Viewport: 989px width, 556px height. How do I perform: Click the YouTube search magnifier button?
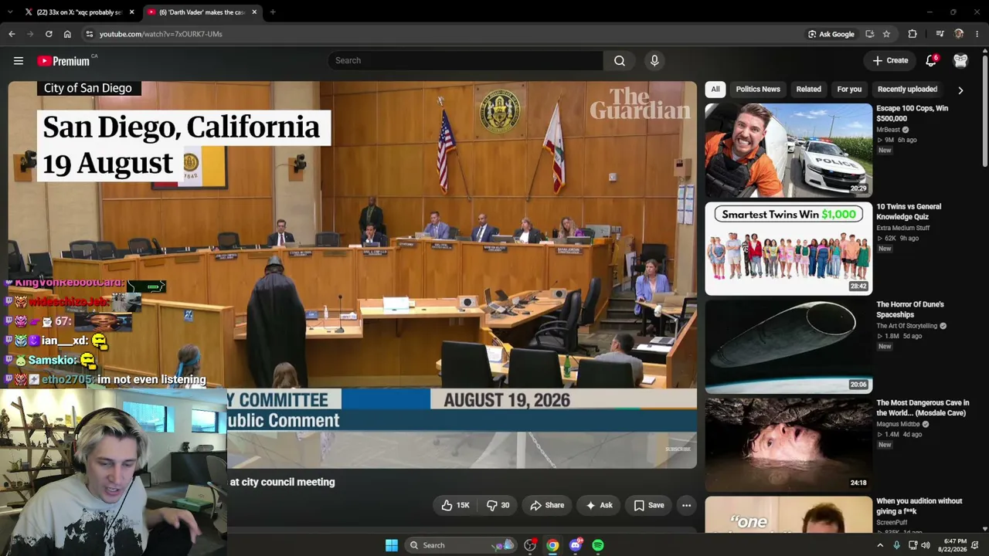(x=620, y=60)
